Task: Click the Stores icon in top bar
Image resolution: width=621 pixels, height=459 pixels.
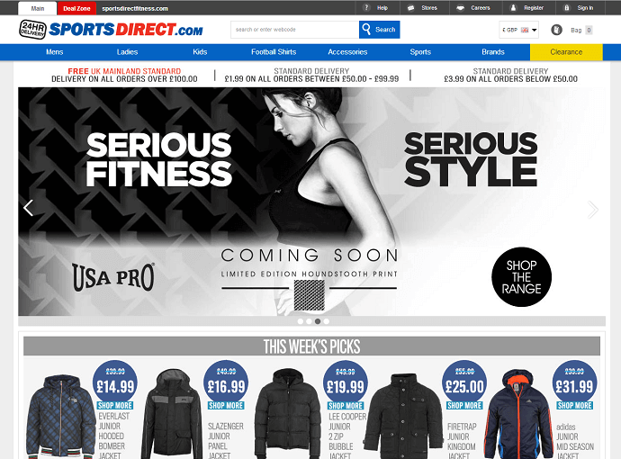Action: tap(410, 8)
